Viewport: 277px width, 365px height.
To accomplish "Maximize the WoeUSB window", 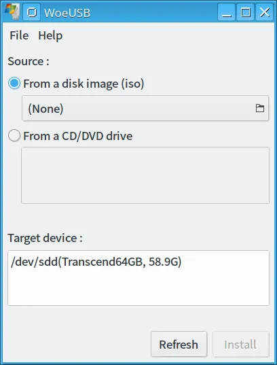I will pos(245,12).
